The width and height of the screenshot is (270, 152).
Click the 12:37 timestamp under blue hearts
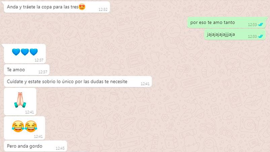(x=39, y=60)
